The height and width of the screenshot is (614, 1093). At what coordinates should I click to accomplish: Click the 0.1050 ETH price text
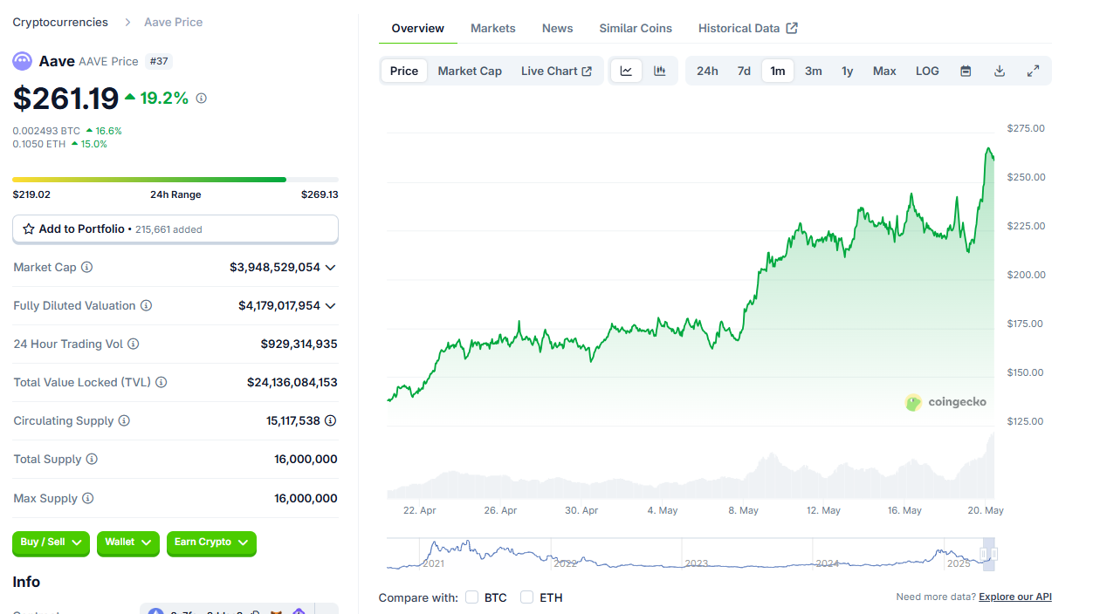tap(38, 144)
